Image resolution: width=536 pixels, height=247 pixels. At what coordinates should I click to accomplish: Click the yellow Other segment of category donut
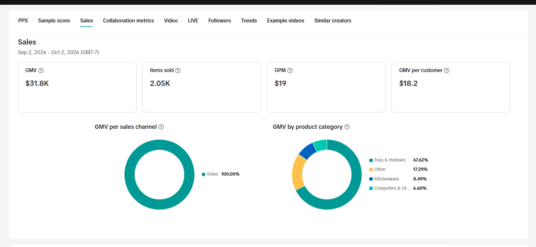(x=298, y=172)
